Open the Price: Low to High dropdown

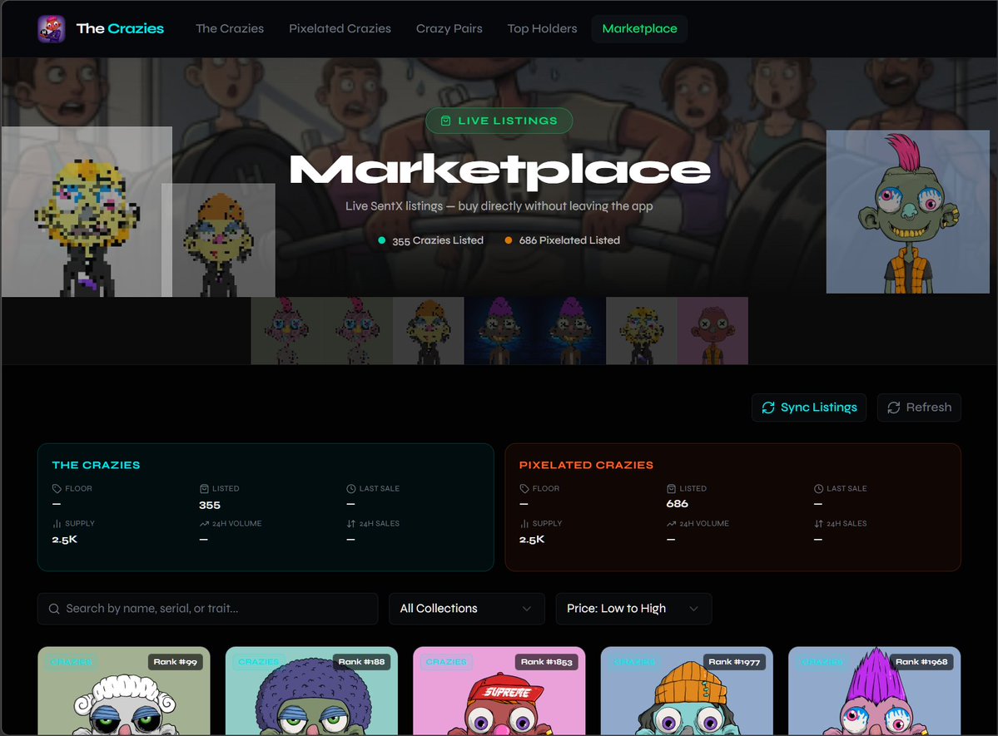click(x=633, y=609)
